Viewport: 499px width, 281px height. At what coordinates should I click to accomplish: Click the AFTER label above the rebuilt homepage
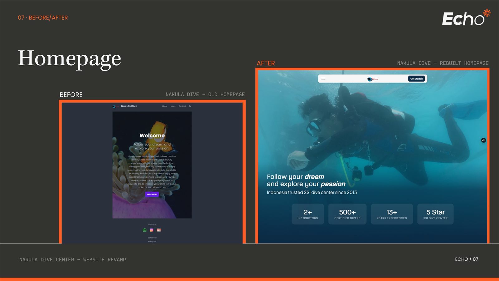click(266, 63)
